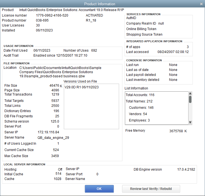Click Last run value None

click(173, 65)
